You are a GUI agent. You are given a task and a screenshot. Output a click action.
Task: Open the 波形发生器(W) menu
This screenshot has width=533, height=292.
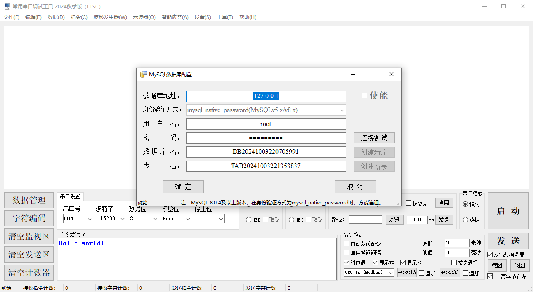click(110, 17)
